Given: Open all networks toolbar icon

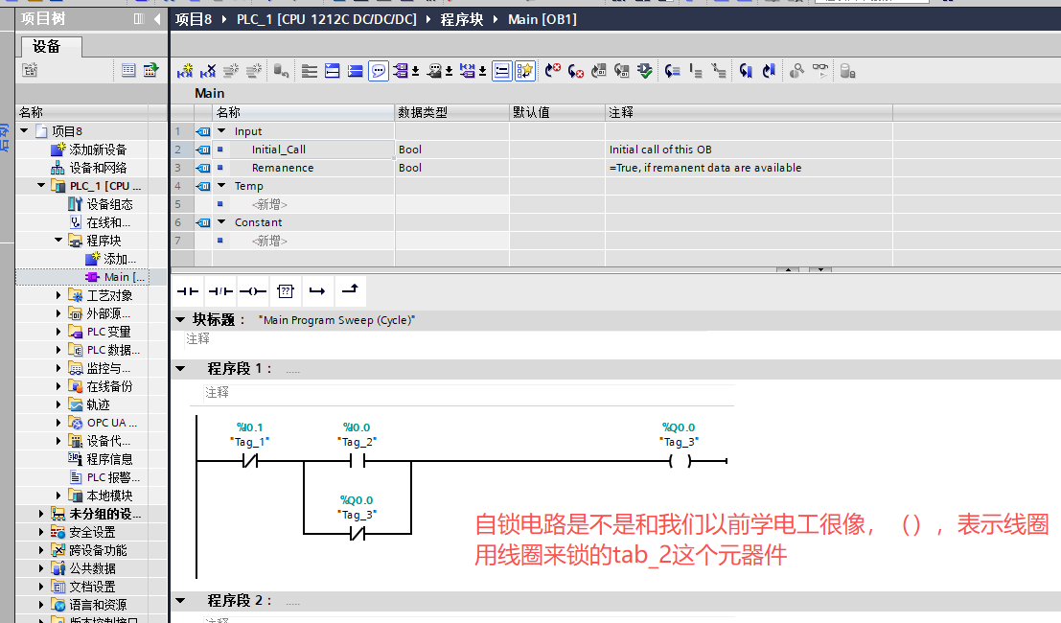Looking at the screenshot, I should [333, 71].
